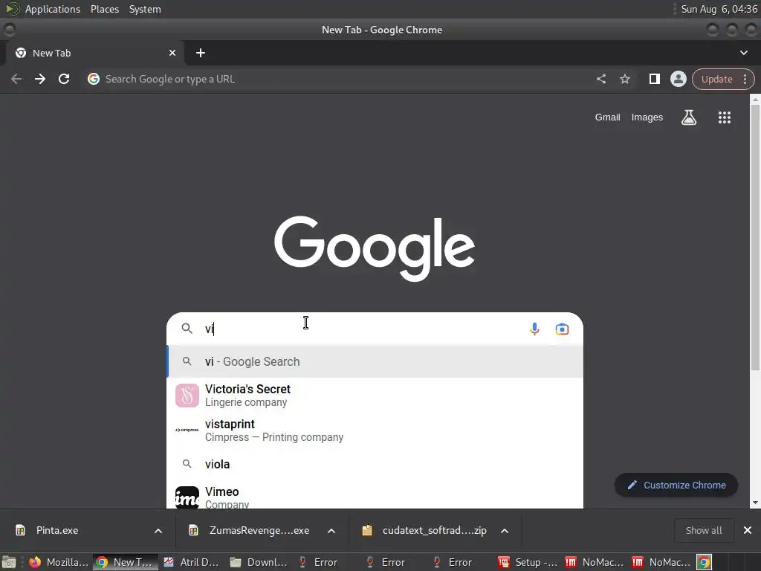Expand cudatext_softrad zip download options
The image size is (761, 571).
click(505, 531)
